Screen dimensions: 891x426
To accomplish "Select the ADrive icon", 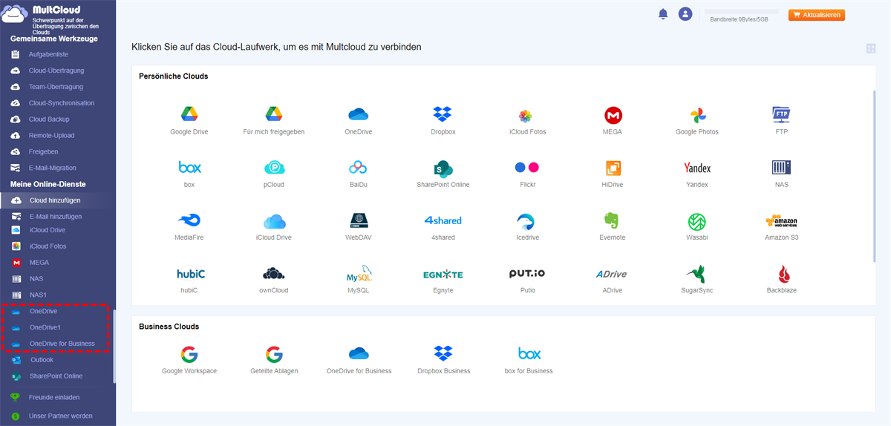I will pyautogui.click(x=612, y=274).
